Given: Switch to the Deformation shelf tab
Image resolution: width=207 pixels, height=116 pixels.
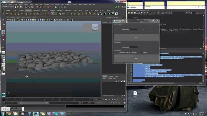Looking at the screenshot, I should [36, 10].
